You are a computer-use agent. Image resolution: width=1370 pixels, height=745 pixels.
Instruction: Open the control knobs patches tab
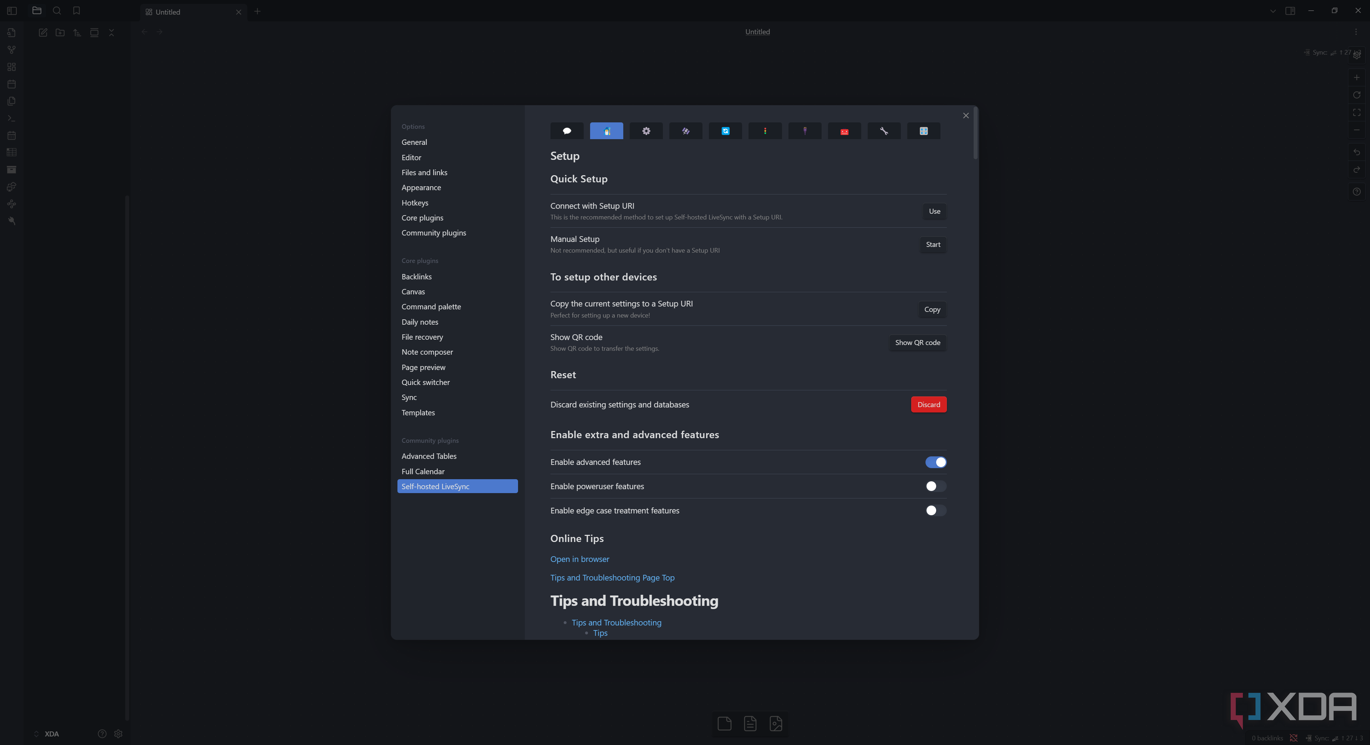point(923,131)
